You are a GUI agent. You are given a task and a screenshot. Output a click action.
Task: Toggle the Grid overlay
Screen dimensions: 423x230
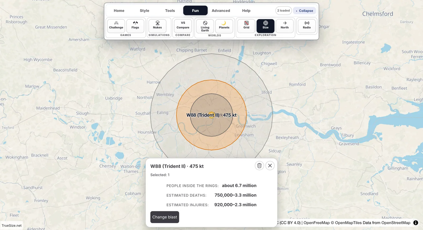tap(246, 26)
